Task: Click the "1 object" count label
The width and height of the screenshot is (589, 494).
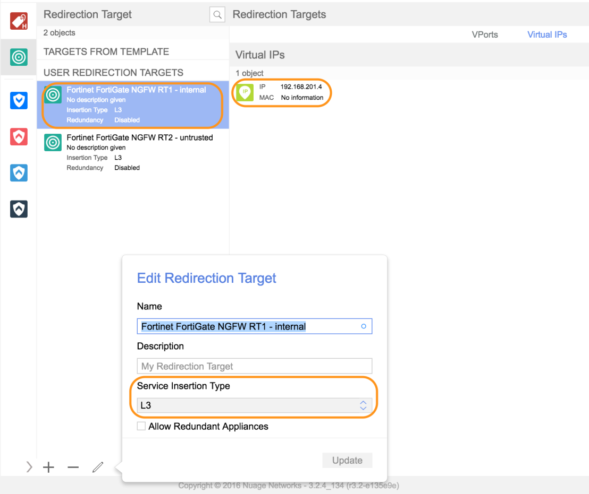Action: pyautogui.click(x=249, y=73)
